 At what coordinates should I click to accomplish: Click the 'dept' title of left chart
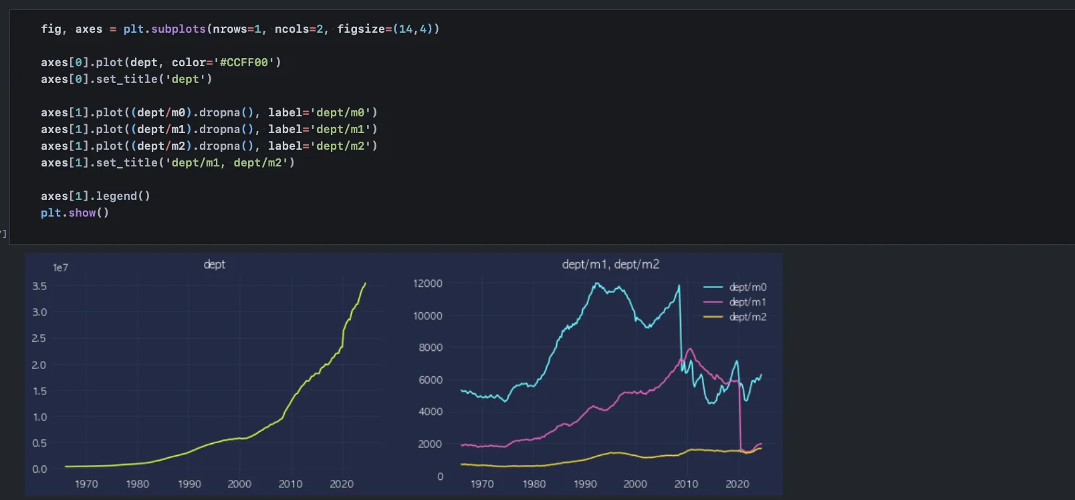click(214, 265)
